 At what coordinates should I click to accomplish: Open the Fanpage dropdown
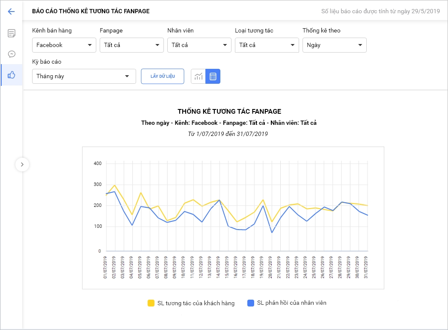click(x=131, y=45)
